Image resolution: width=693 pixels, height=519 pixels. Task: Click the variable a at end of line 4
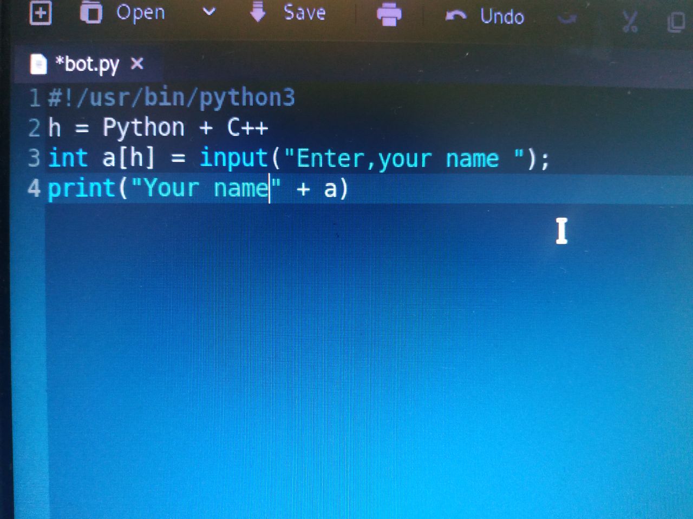(330, 189)
